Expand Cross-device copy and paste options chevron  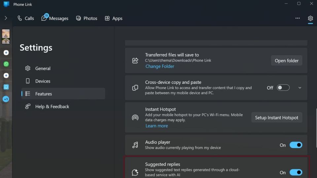click(300, 88)
